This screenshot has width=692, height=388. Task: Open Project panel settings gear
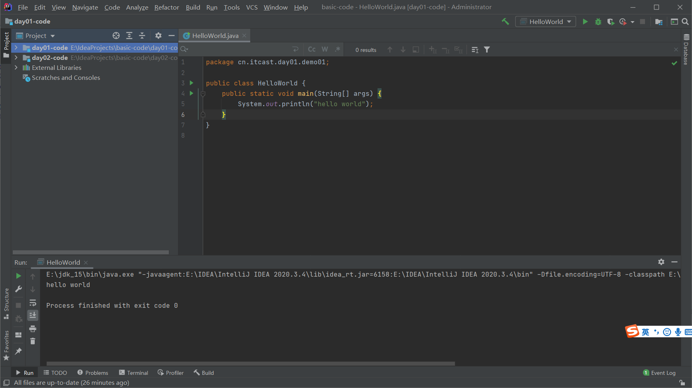coord(158,36)
